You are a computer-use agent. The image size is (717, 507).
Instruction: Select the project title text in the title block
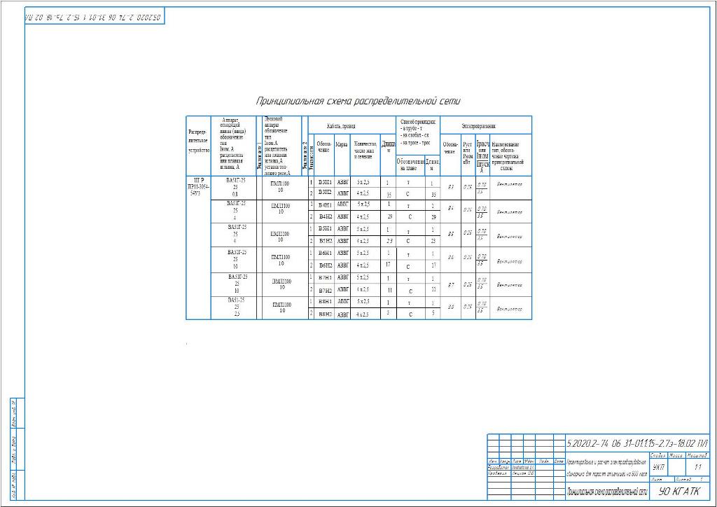tap(607, 468)
